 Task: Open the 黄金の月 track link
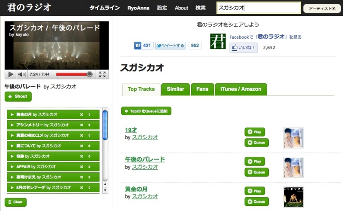[136, 189]
